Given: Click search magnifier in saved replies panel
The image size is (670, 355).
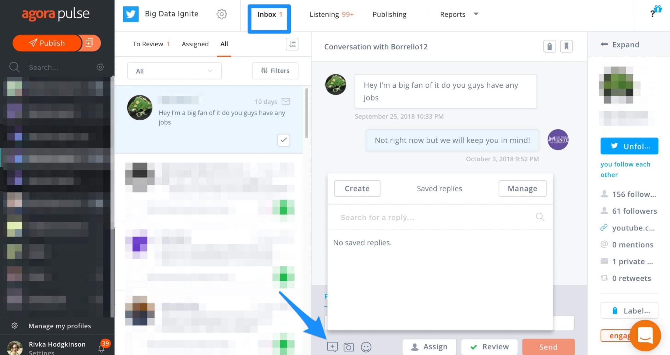Looking at the screenshot, I should [x=540, y=217].
